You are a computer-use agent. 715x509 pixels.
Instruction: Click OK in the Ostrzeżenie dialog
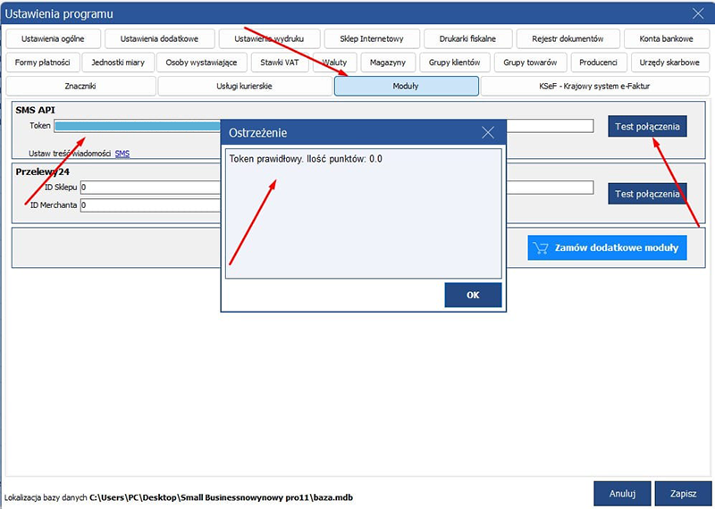click(x=473, y=295)
